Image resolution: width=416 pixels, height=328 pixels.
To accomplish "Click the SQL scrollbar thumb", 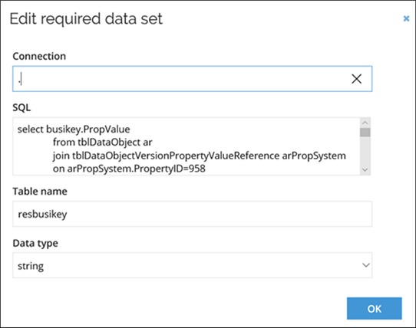I will pyautogui.click(x=365, y=133).
